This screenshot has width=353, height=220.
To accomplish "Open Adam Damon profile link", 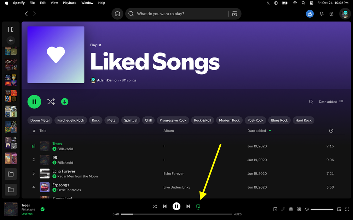I will (108, 80).
